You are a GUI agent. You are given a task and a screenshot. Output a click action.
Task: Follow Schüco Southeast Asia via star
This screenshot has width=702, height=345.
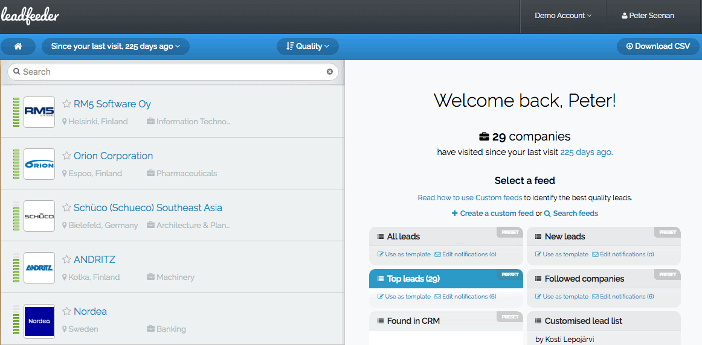coord(66,208)
